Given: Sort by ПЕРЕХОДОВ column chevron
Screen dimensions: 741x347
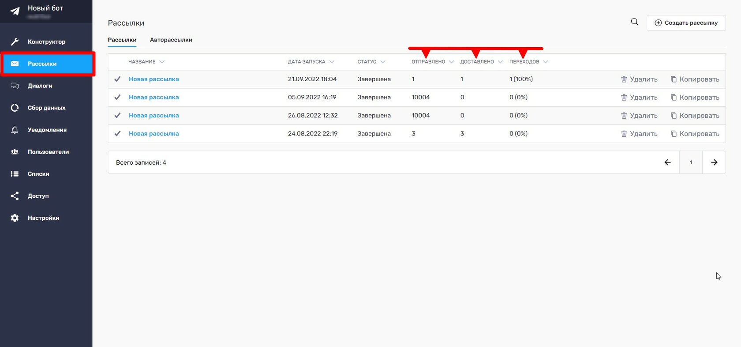Looking at the screenshot, I should coord(546,62).
